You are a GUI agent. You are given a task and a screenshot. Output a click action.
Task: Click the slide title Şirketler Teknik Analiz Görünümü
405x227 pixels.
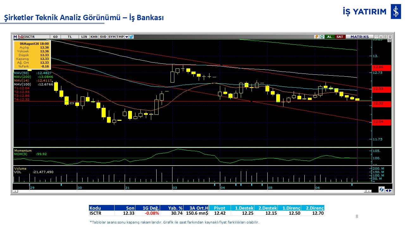tap(63, 18)
